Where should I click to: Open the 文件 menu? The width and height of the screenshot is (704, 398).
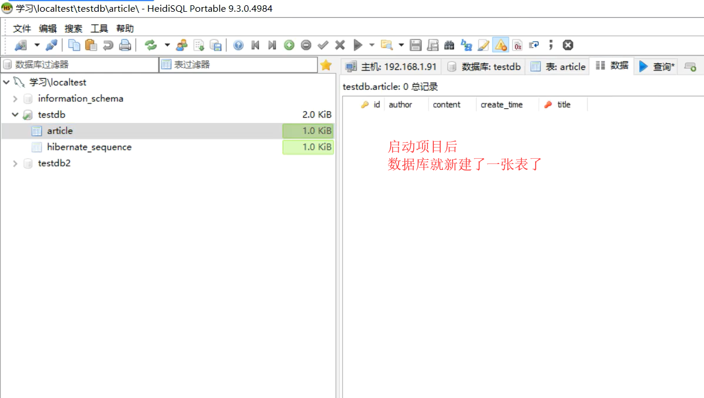coord(22,29)
